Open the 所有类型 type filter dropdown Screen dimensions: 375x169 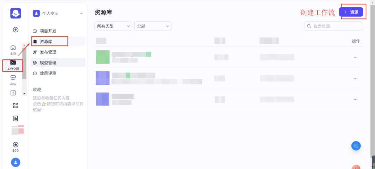113,26
